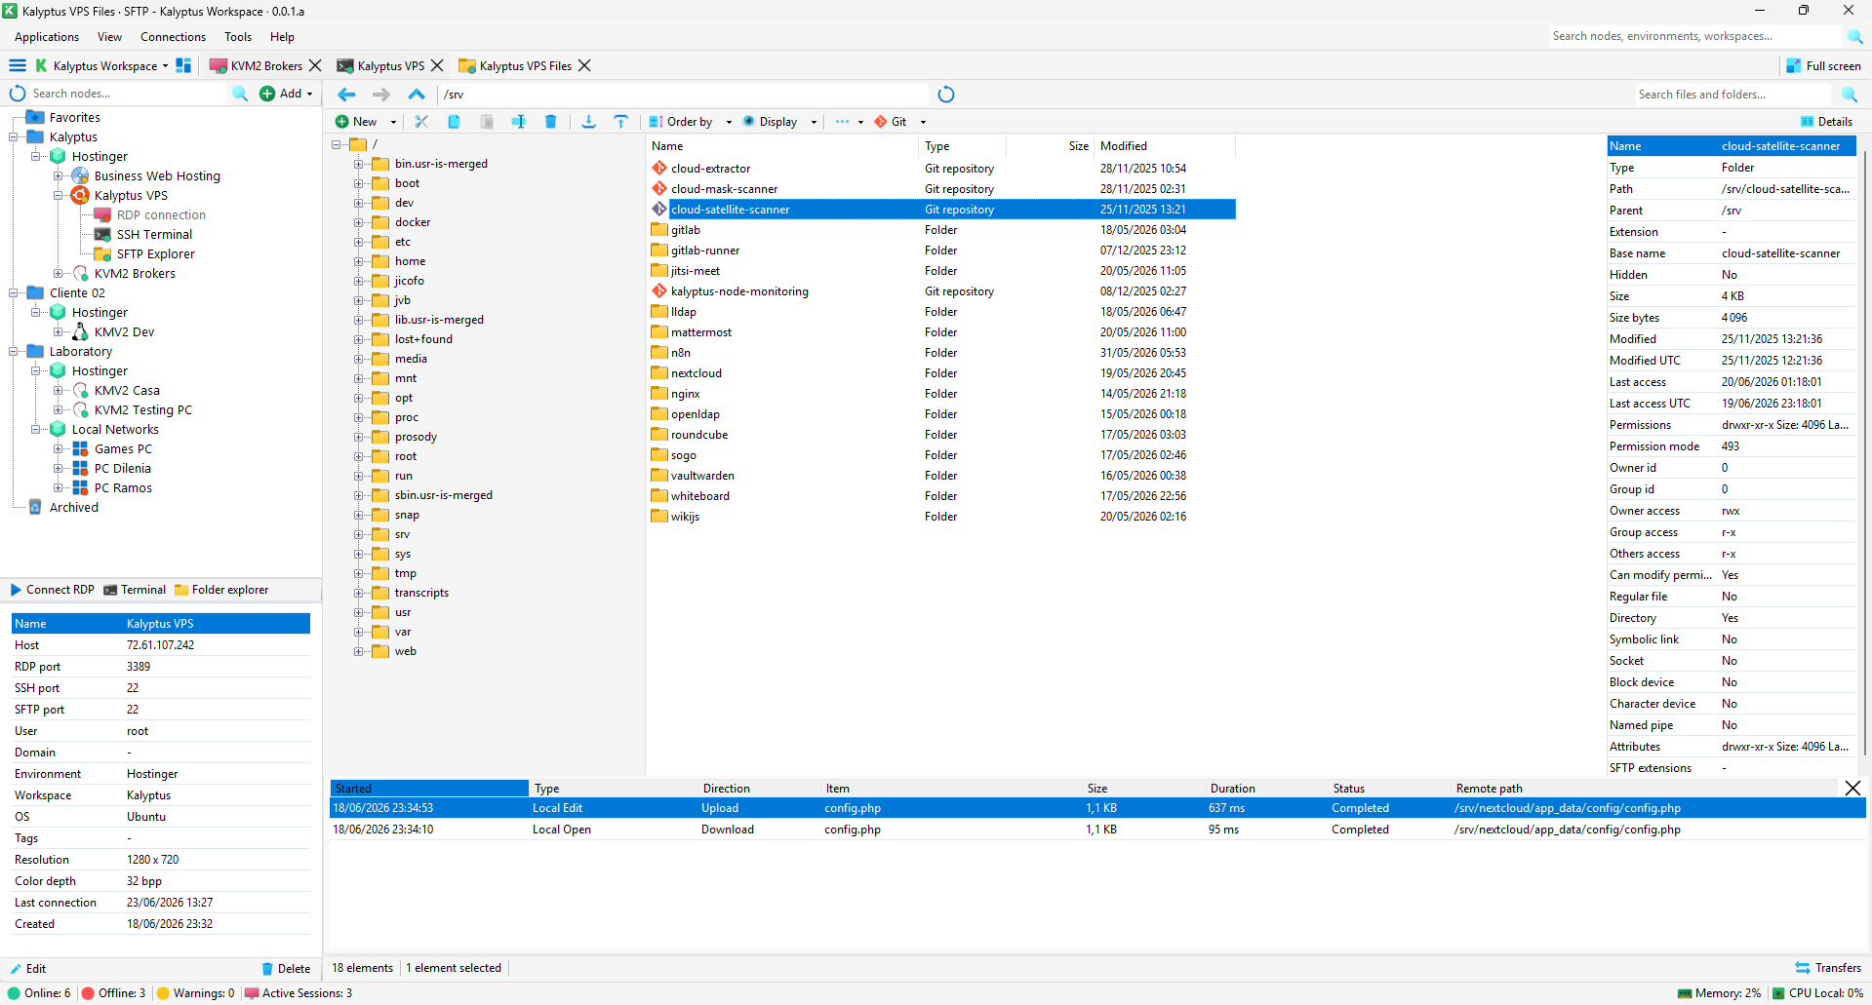Select SSH Terminal under Kalyptus VPS

[154, 235]
